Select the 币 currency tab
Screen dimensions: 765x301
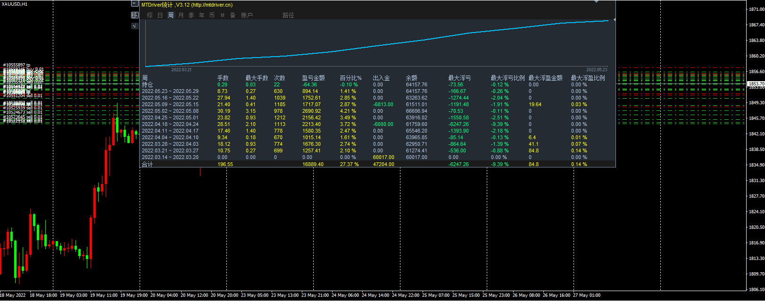(212, 15)
